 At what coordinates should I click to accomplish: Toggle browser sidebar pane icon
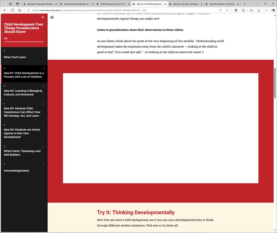pos(273,10)
